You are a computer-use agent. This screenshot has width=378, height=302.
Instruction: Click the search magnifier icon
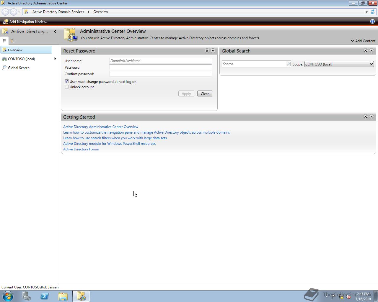(288, 64)
